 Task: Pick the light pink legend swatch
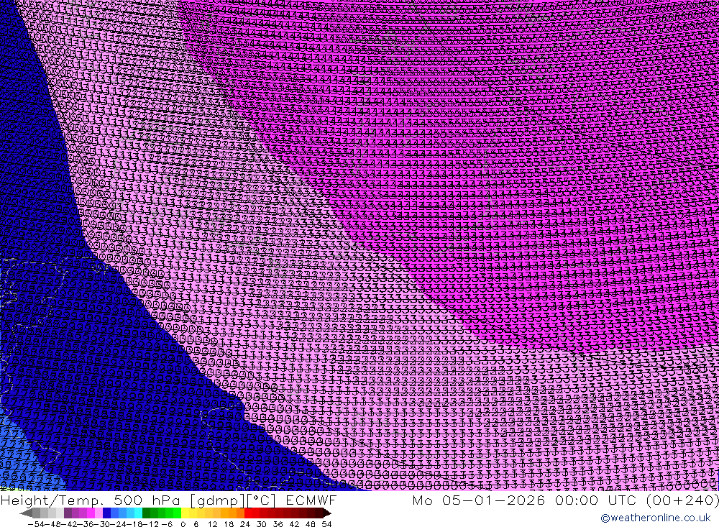tap(99, 513)
